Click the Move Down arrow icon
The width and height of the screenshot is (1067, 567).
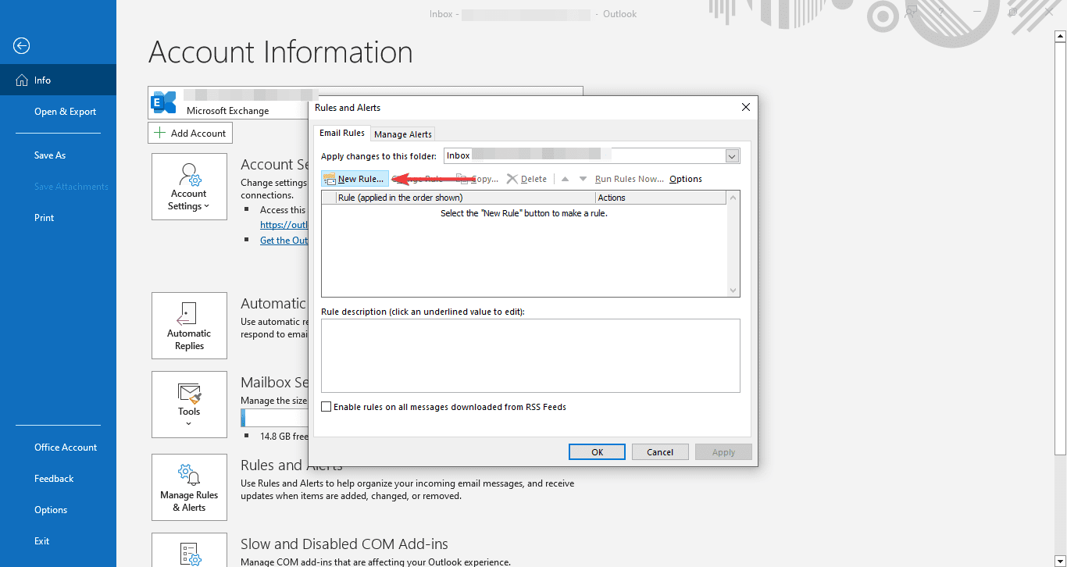coord(582,178)
